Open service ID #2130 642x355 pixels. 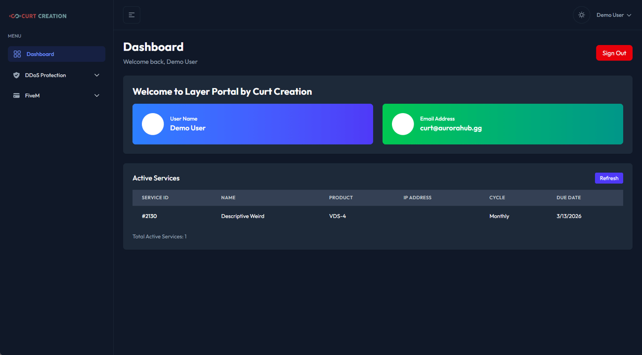tap(149, 216)
